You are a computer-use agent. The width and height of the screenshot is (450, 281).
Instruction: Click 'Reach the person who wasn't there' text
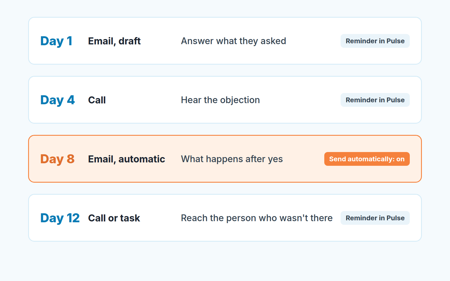click(x=256, y=218)
